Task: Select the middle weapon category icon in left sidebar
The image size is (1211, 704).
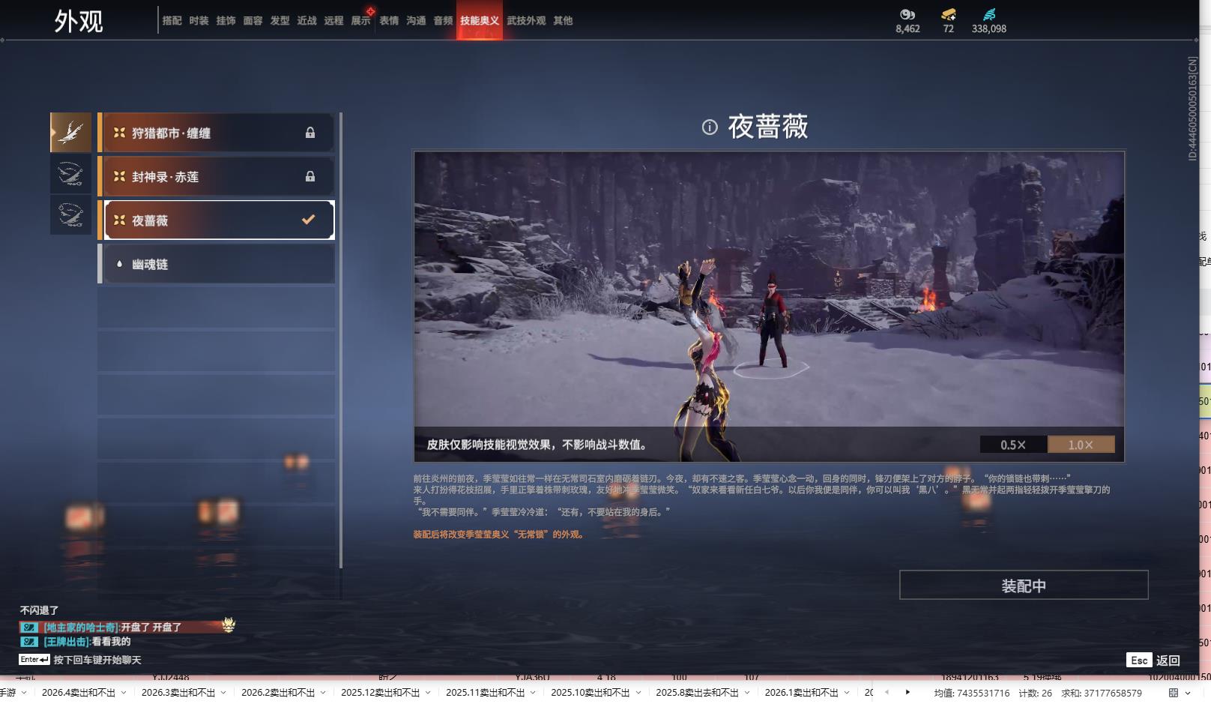Action: click(x=70, y=174)
